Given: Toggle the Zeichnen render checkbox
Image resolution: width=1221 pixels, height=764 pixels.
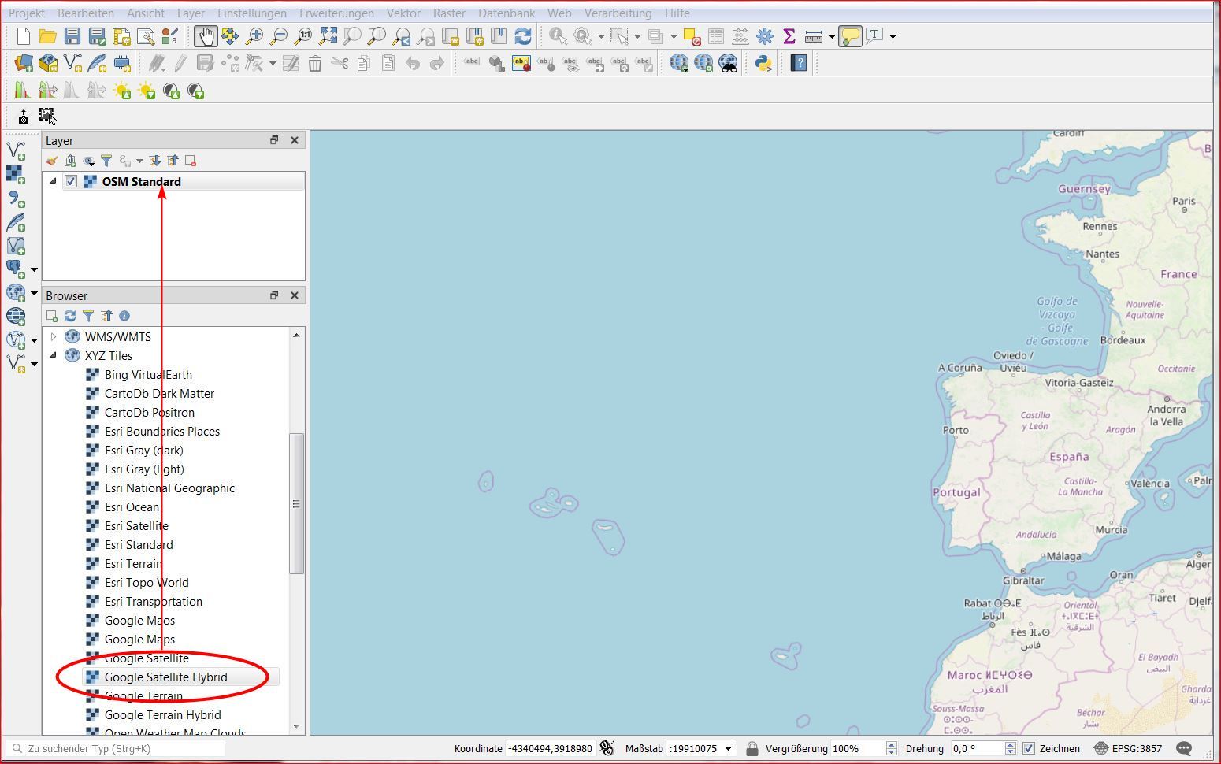Looking at the screenshot, I should tap(1028, 748).
